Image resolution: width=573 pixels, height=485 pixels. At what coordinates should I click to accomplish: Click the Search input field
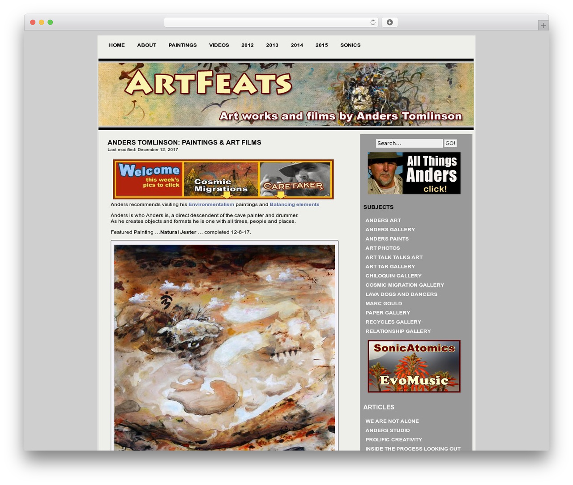(409, 143)
